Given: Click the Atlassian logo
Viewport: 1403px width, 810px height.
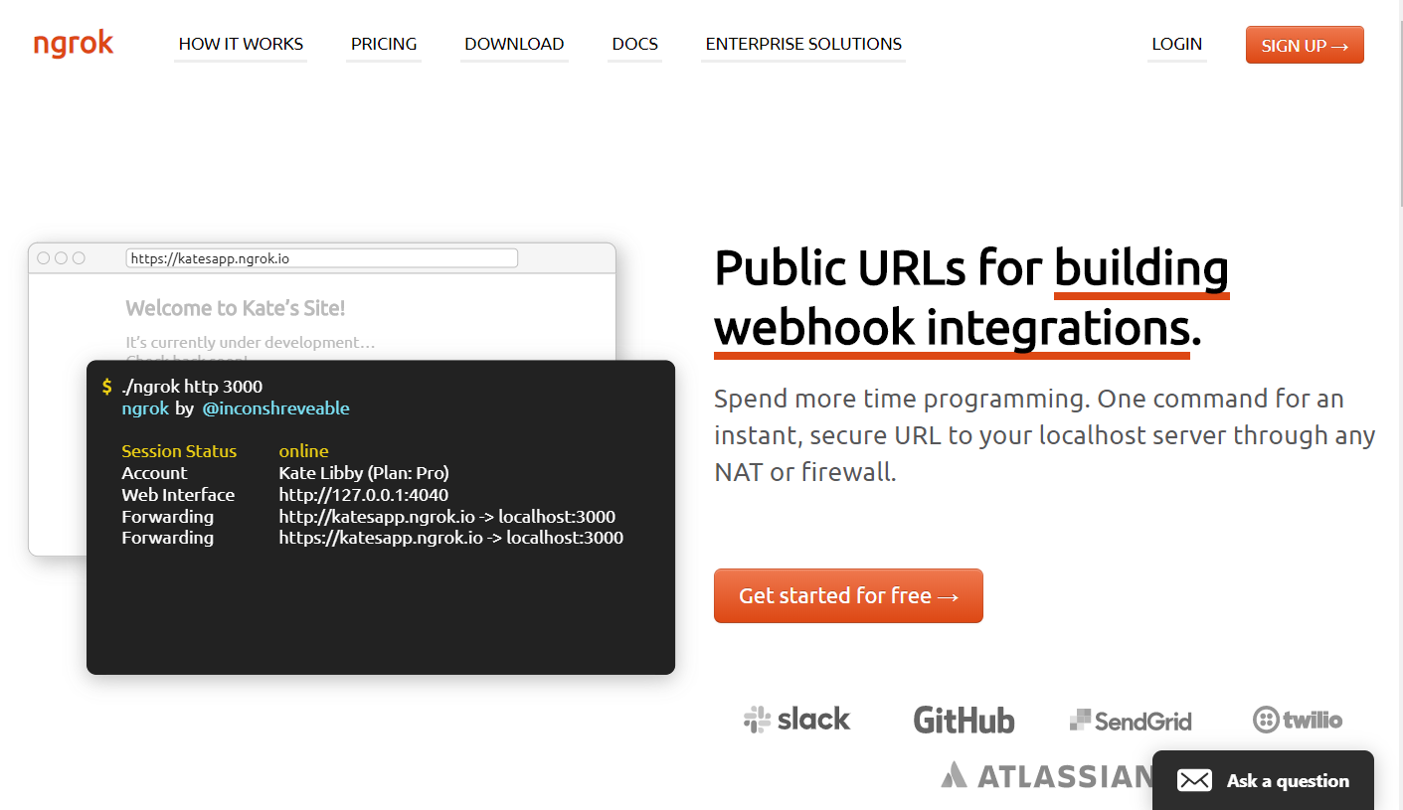Looking at the screenshot, I should click(1047, 775).
